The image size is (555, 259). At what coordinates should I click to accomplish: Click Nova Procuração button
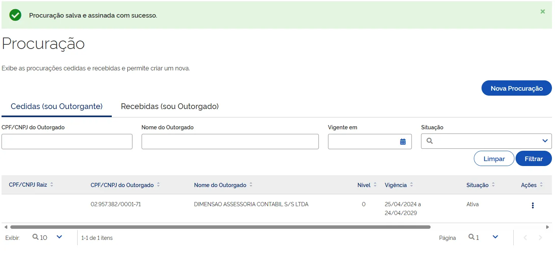(x=516, y=88)
